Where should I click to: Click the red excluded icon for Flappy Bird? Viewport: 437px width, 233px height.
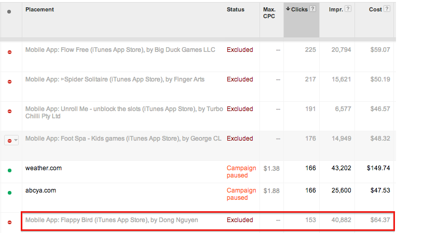pos(9,222)
